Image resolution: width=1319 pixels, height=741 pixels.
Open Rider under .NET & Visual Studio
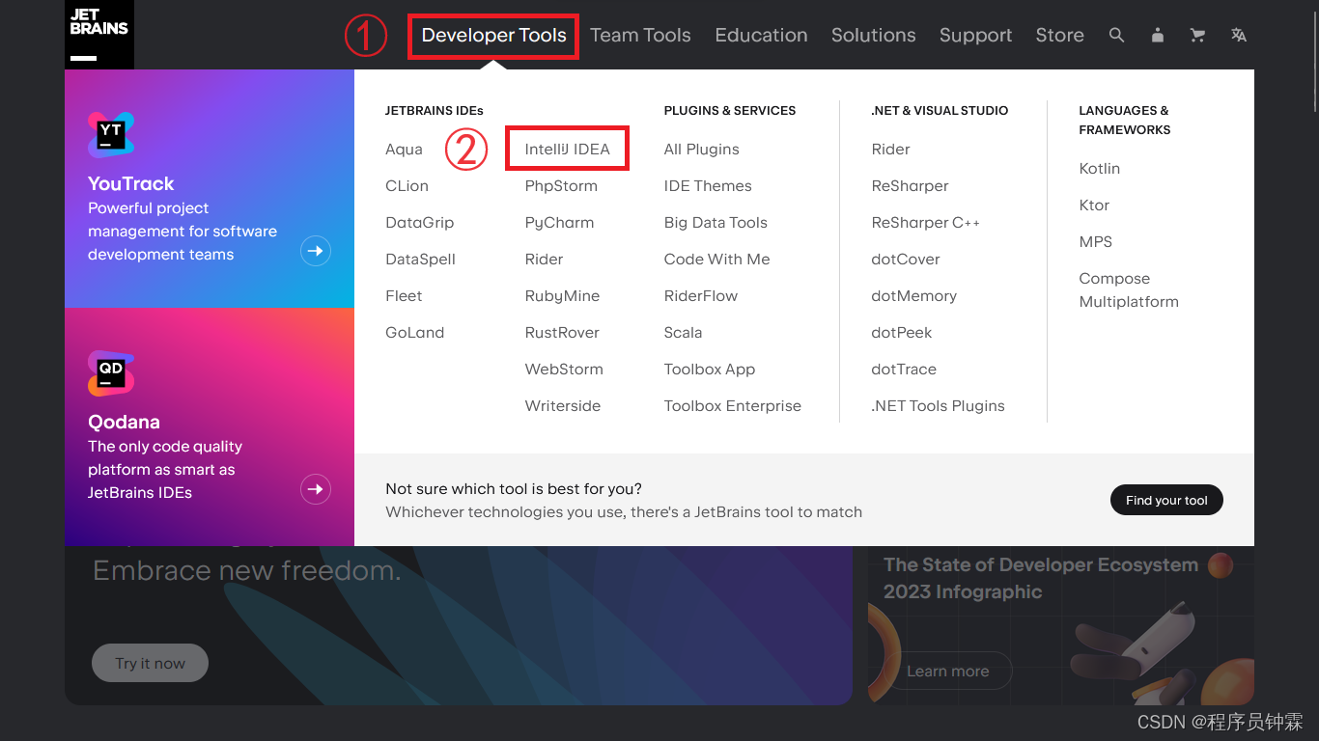pyautogui.click(x=890, y=150)
